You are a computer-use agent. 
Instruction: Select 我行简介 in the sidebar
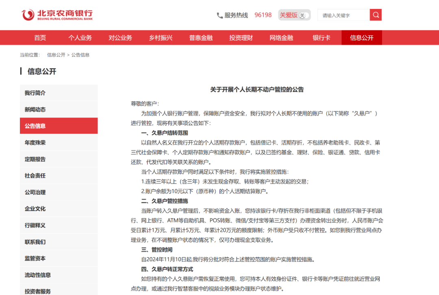[x=59, y=93]
